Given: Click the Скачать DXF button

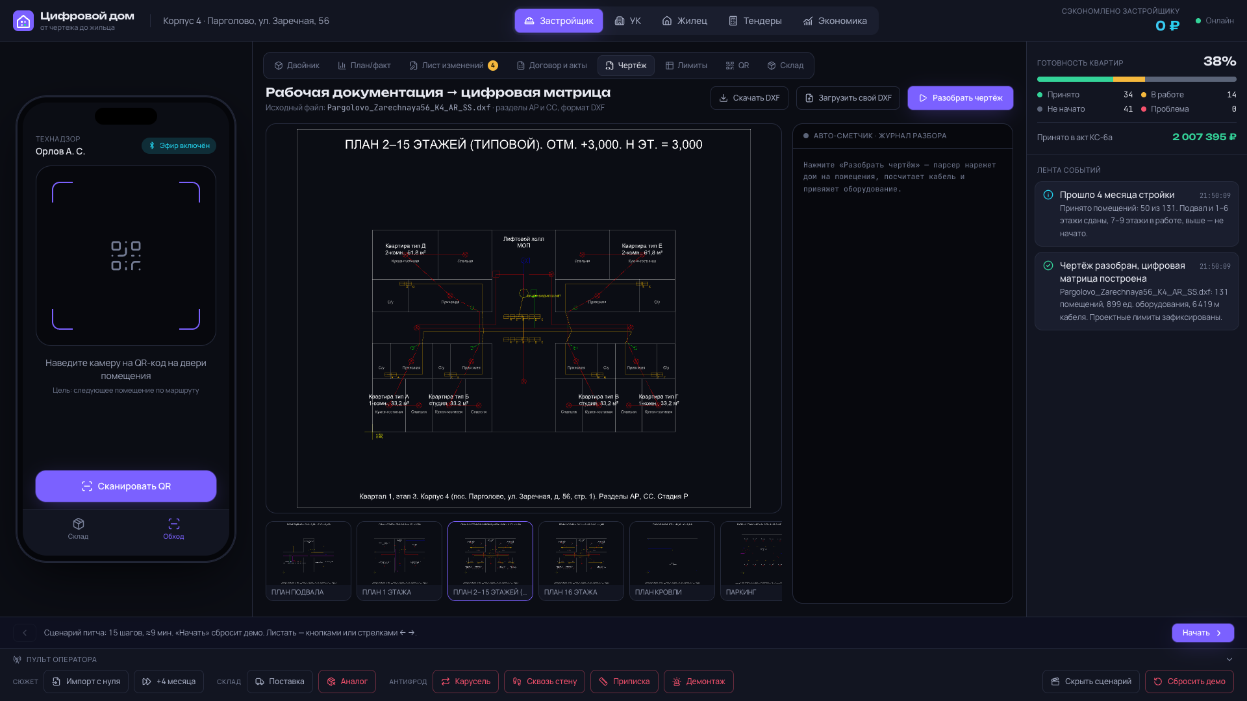Looking at the screenshot, I should [x=749, y=98].
